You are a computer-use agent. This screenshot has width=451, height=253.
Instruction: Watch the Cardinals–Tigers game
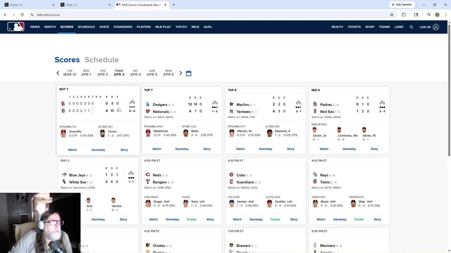[72, 150]
